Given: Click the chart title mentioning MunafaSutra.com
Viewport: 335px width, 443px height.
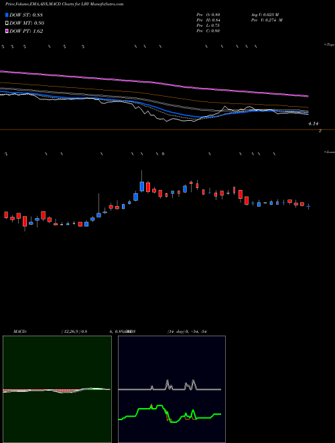Looking at the screenshot, I should pyautogui.click(x=64, y=4).
